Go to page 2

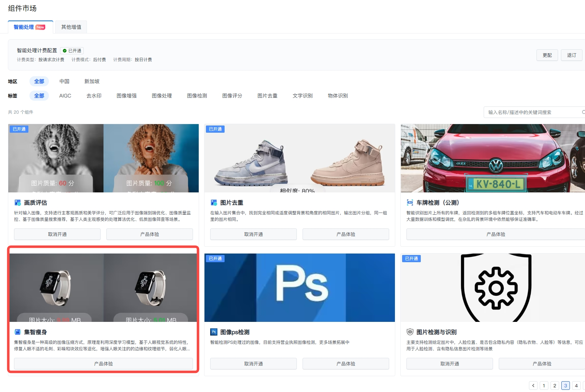(555, 386)
